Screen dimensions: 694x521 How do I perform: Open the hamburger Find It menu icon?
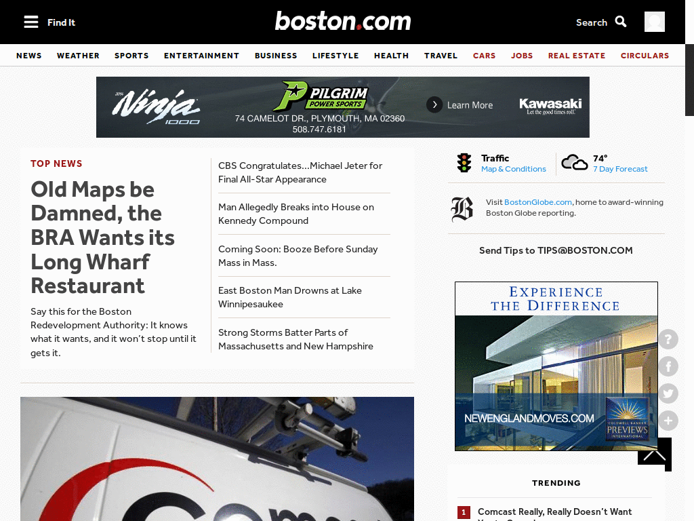coord(31,22)
